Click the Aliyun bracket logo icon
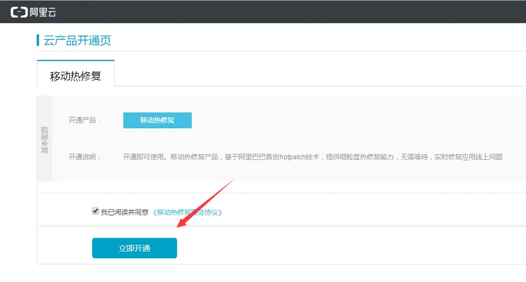526x282 pixels. (19, 12)
